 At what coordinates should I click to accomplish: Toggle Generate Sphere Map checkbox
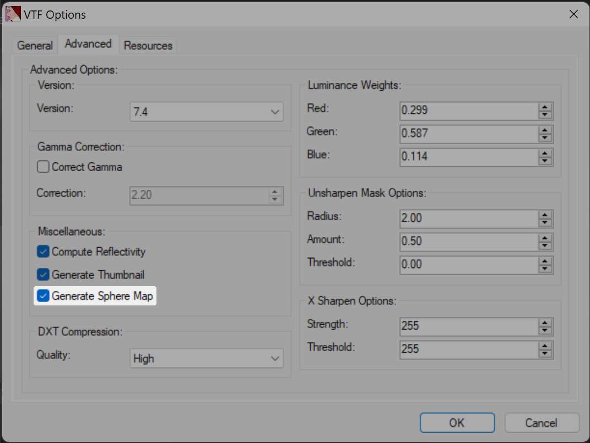43,296
